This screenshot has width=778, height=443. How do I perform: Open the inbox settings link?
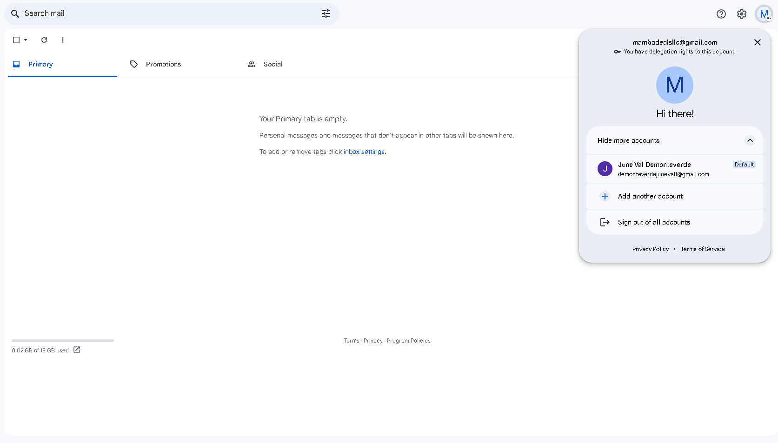[x=364, y=152]
